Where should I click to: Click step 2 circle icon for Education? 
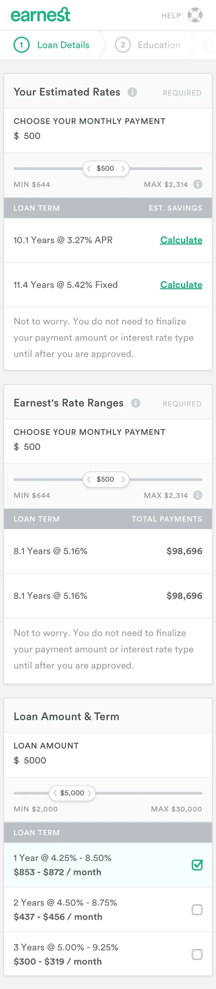click(x=123, y=45)
